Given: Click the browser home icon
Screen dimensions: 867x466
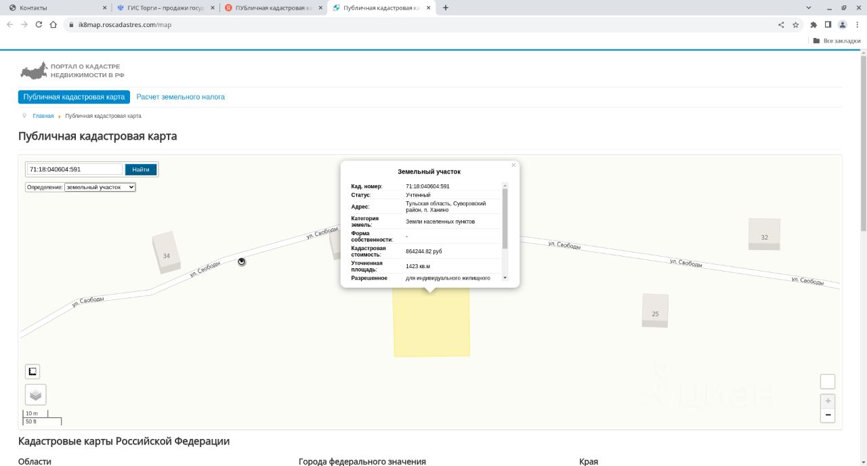Looking at the screenshot, I should (53, 24).
